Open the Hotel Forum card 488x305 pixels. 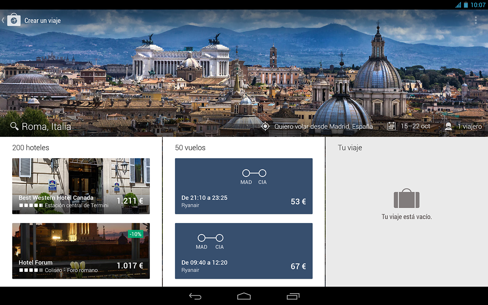point(81,251)
